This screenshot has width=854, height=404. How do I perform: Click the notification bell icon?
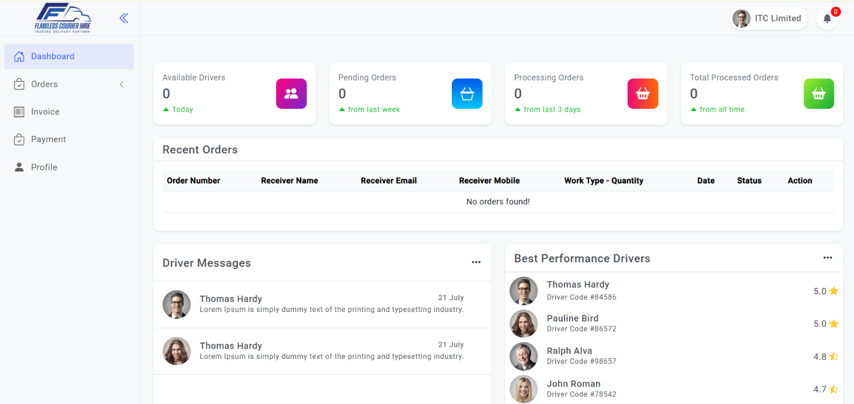click(x=827, y=19)
